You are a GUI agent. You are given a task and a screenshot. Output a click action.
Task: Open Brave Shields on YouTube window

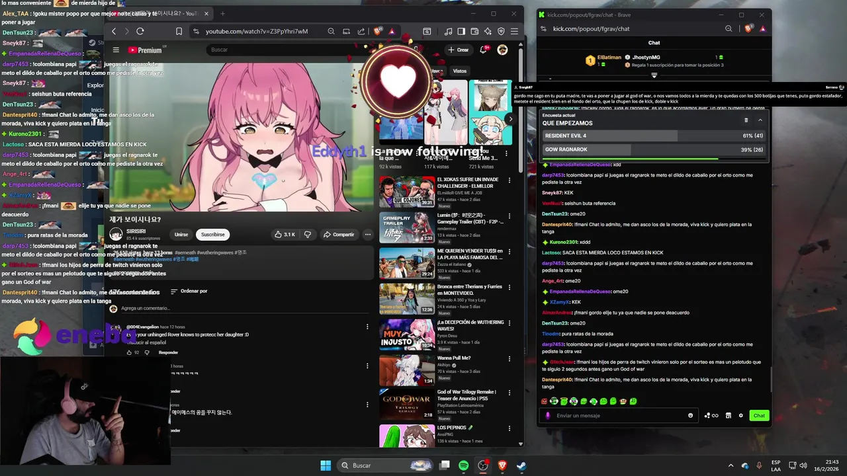click(x=378, y=31)
